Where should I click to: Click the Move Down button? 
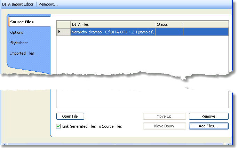[x=164, y=126]
